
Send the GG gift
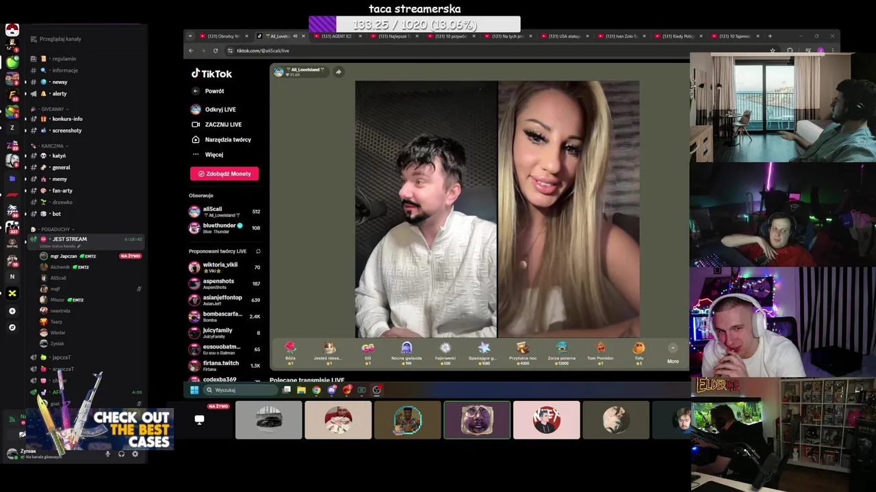pyautogui.click(x=368, y=352)
